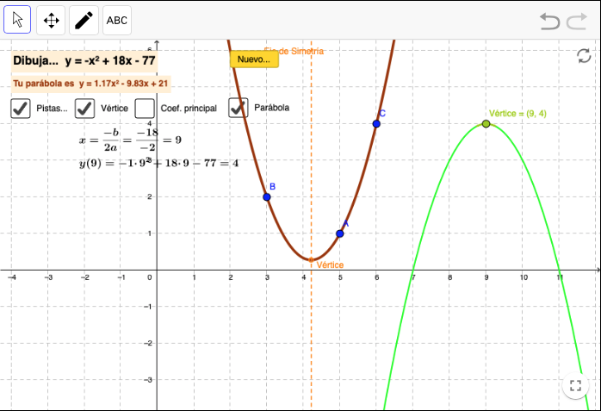
Task: Click the orange 'Vértice' label near the x-axis
Action: (330, 265)
